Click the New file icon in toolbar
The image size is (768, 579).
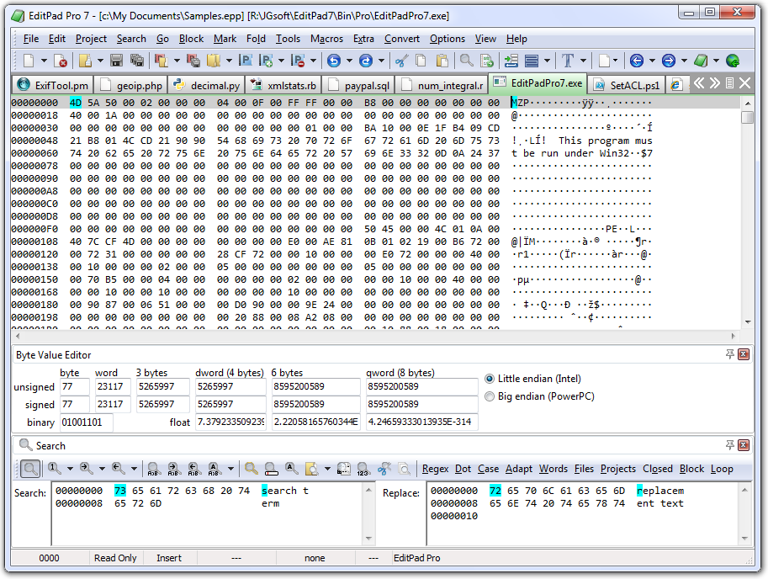click(x=29, y=61)
